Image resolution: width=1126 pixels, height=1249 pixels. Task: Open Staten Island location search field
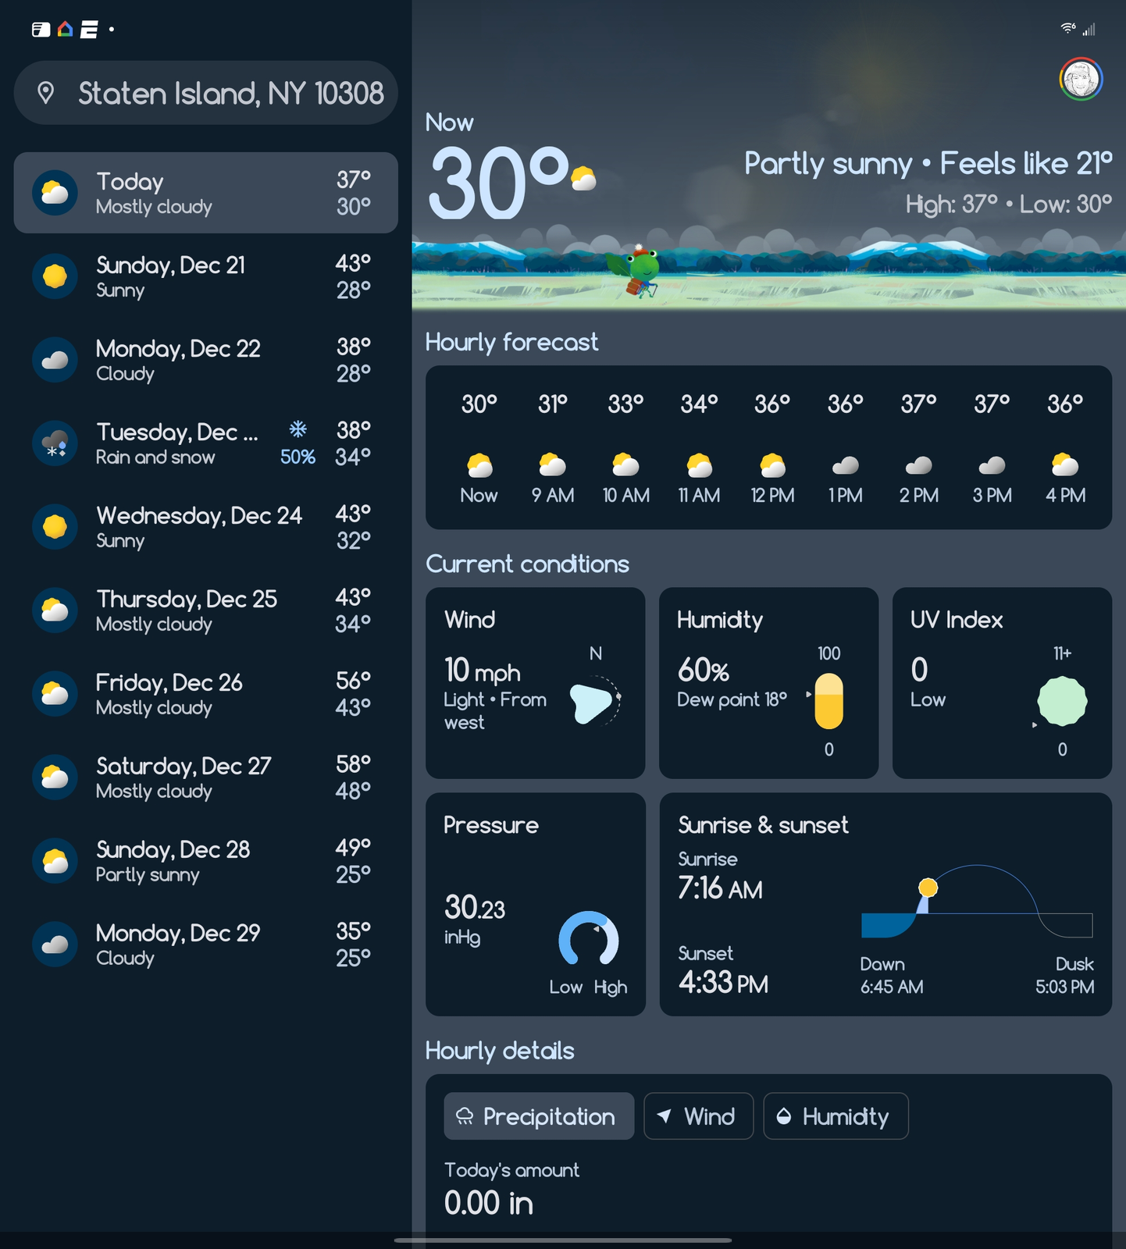coord(230,94)
